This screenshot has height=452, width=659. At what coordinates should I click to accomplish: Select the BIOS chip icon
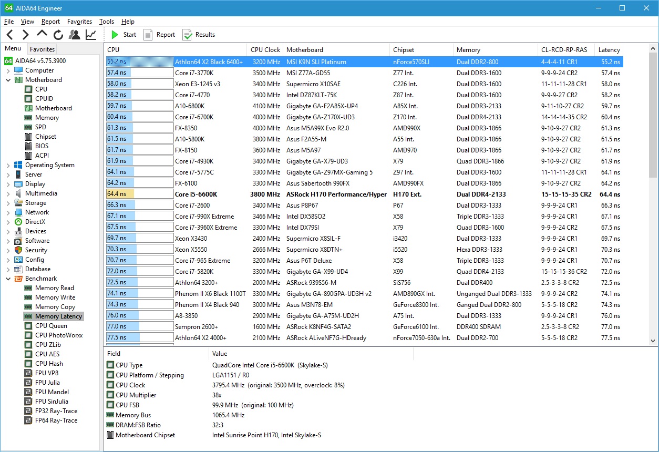pos(28,146)
